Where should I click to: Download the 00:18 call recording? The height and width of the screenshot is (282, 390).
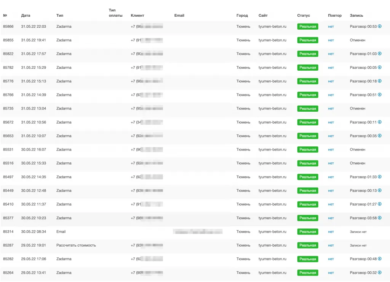point(379,81)
